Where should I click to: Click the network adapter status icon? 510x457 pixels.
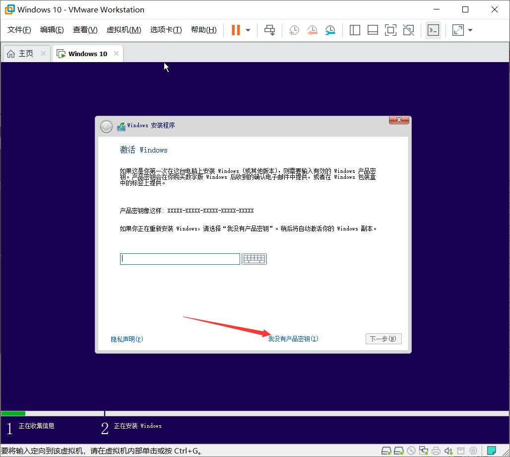(x=424, y=451)
